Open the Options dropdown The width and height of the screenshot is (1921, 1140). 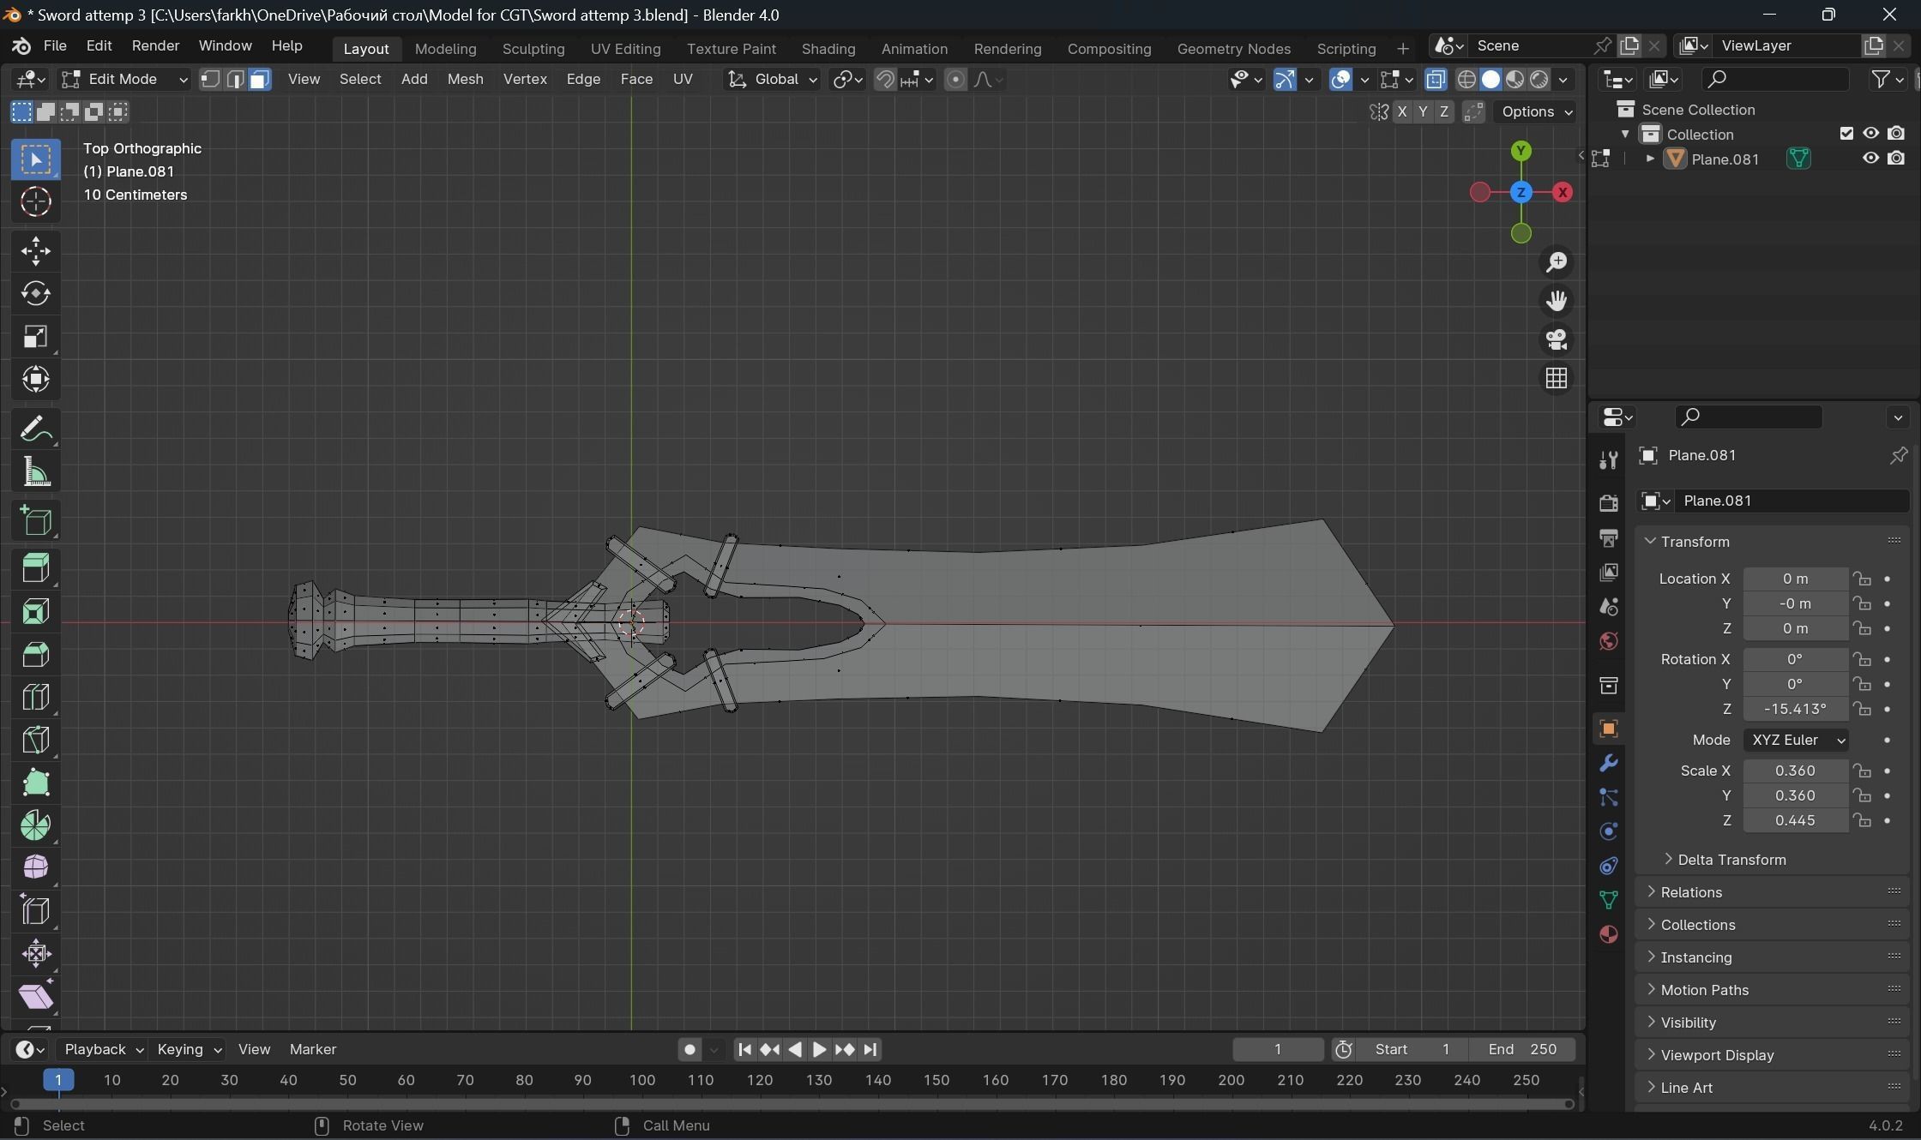[x=1535, y=111]
